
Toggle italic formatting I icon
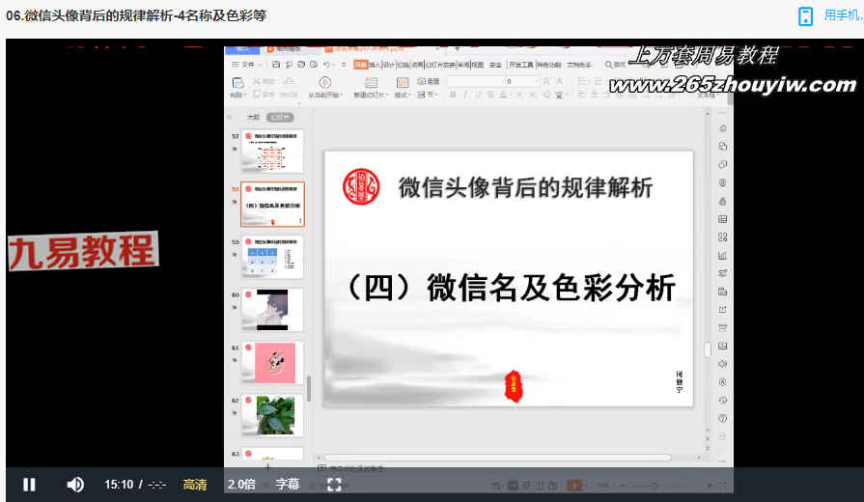pyautogui.click(x=465, y=95)
